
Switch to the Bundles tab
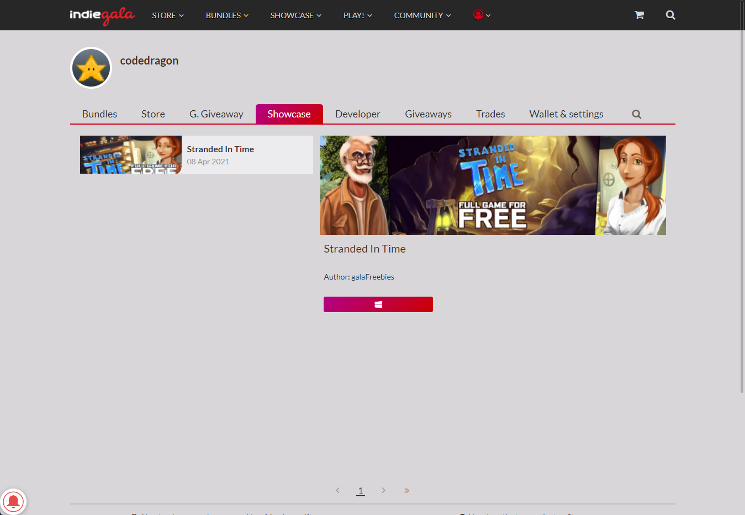point(99,114)
